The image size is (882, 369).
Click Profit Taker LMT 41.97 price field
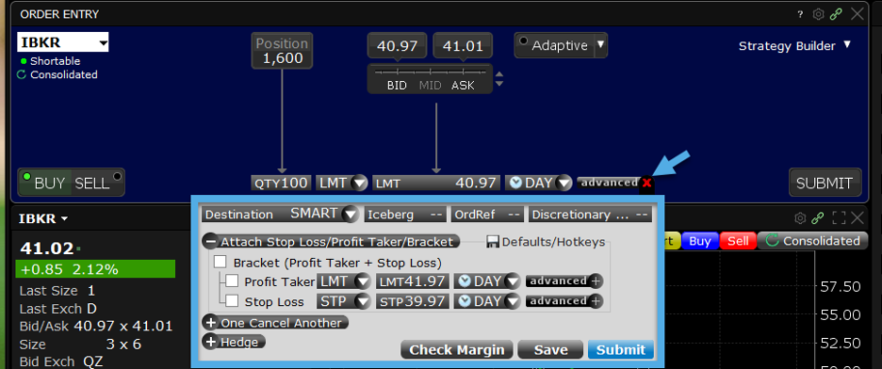(413, 281)
